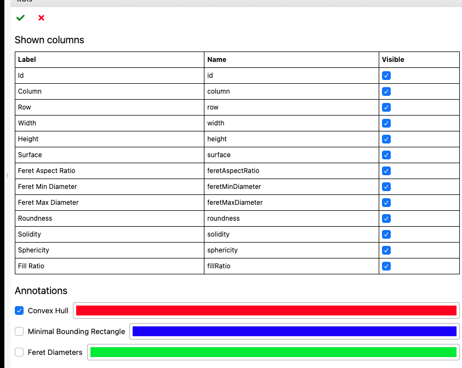Toggle the Feret Aspect Ratio visibility
This screenshot has height=368, width=462.
(386, 171)
